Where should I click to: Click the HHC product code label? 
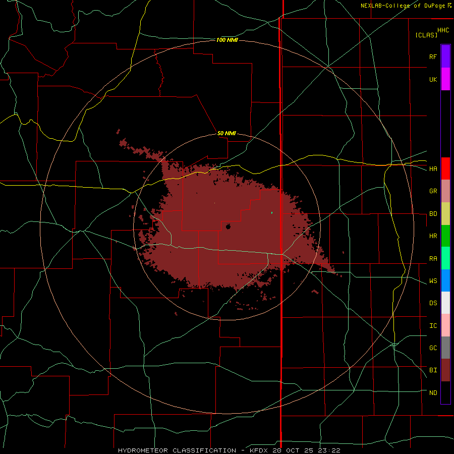tap(443, 30)
